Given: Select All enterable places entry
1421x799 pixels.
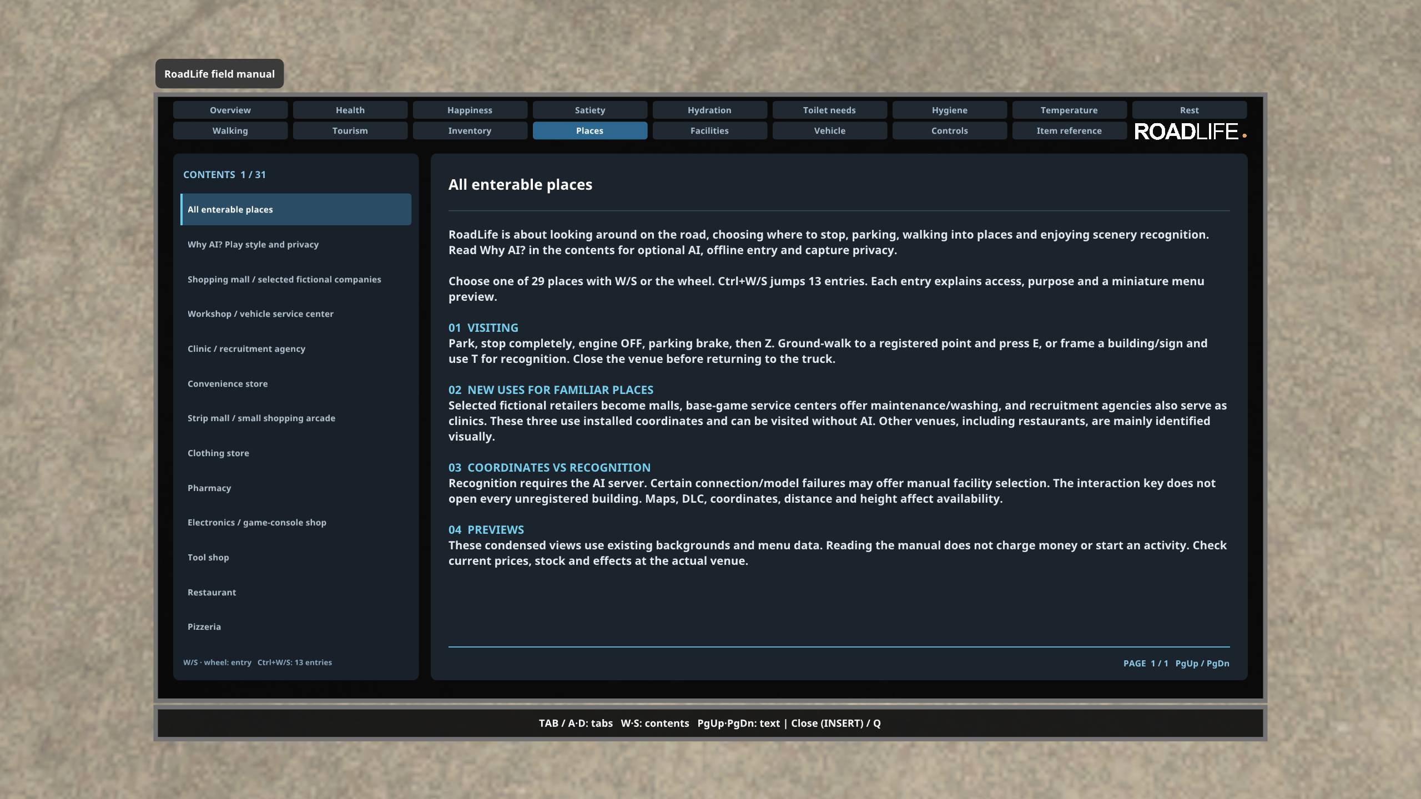Looking at the screenshot, I should [296, 209].
